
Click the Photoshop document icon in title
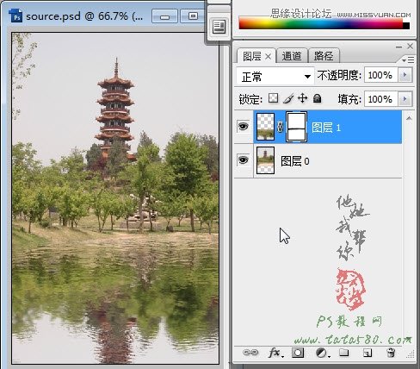tap(15, 16)
